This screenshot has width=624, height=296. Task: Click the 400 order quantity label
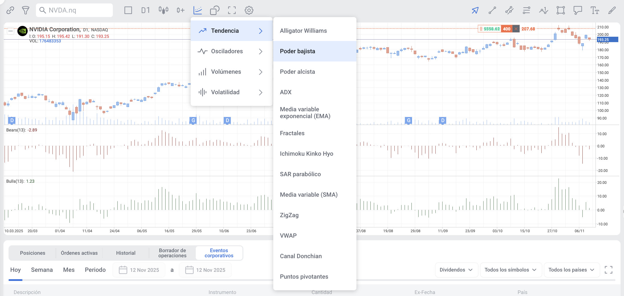507,29
